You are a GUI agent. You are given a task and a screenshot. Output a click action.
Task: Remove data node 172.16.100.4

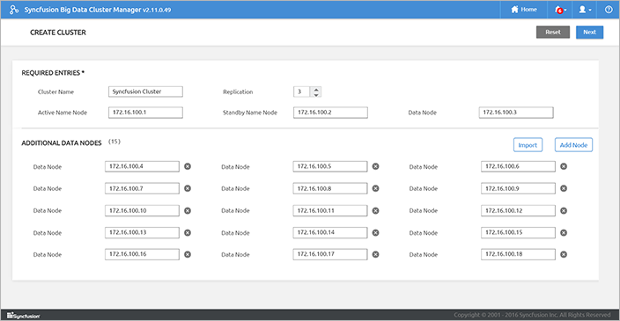[188, 166]
